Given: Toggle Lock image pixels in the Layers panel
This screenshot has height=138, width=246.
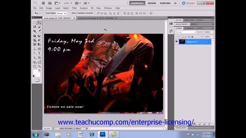Looking at the screenshot, I should pyautogui.click(x=186, y=37).
